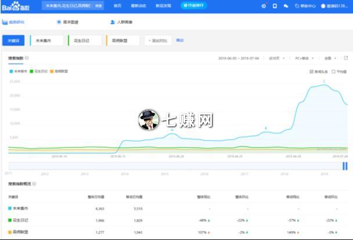Click the 探索 search button in the top search box
The width and height of the screenshot is (353, 240).
point(98,6)
